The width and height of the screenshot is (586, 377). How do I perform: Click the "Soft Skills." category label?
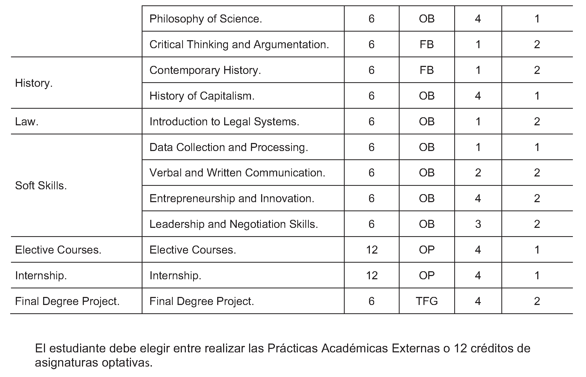tap(41, 186)
